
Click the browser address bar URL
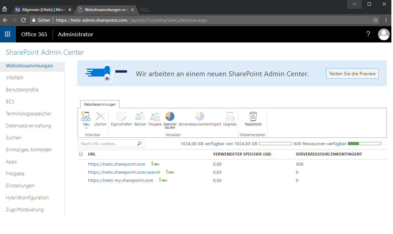[x=132, y=20]
